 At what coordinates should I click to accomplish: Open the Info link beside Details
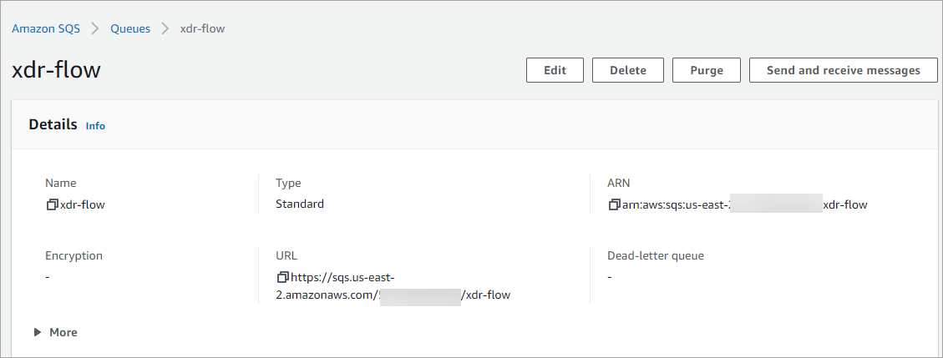[95, 126]
